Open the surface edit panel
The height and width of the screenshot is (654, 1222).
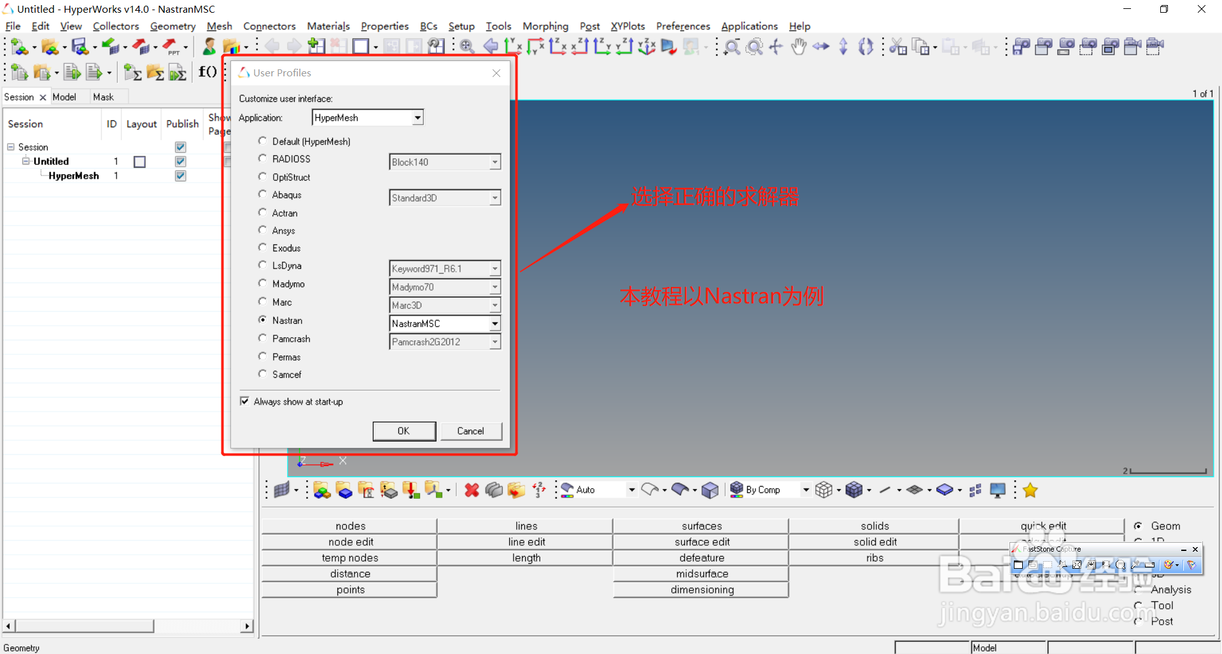point(702,542)
